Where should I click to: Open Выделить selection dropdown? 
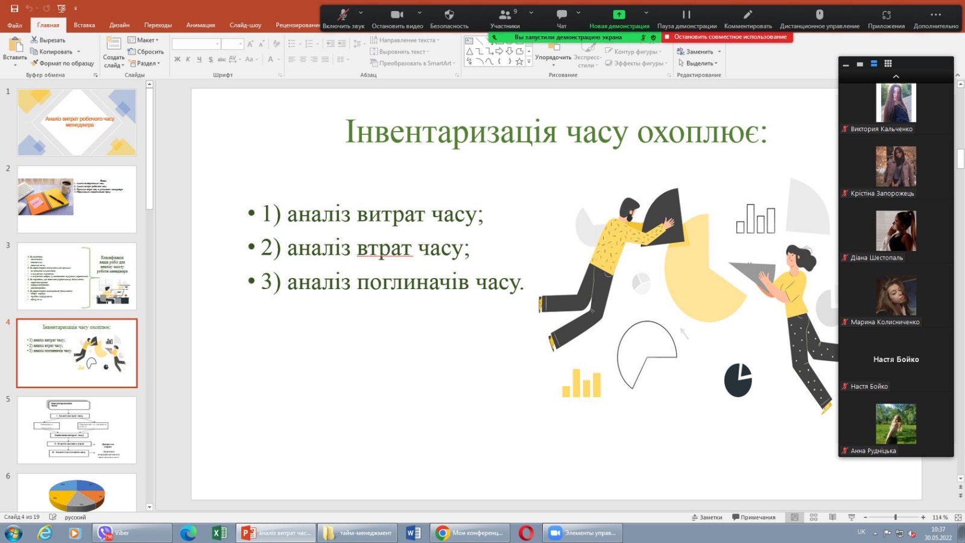pos(698,63)
